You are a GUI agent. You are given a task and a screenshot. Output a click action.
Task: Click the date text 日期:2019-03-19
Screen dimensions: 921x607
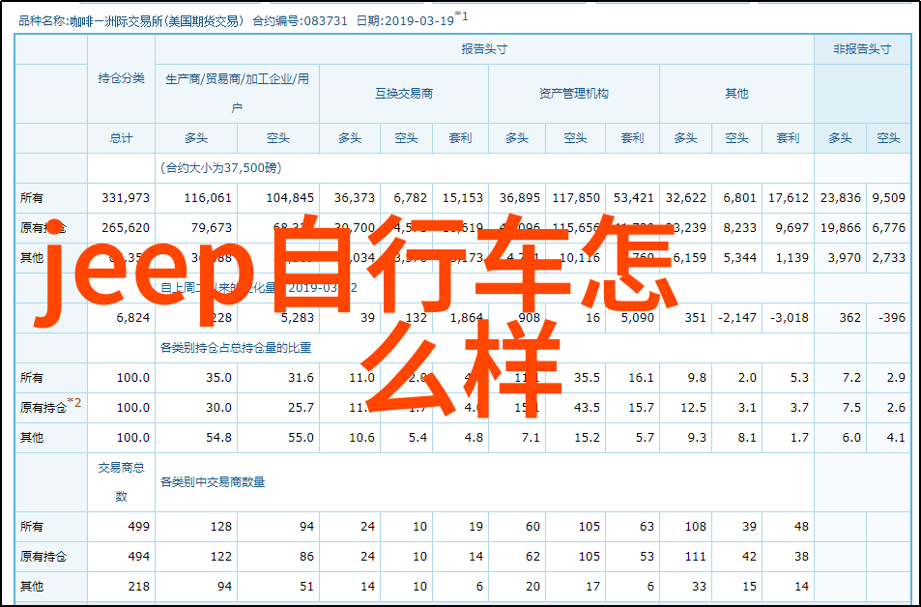[x=405, y=21]
